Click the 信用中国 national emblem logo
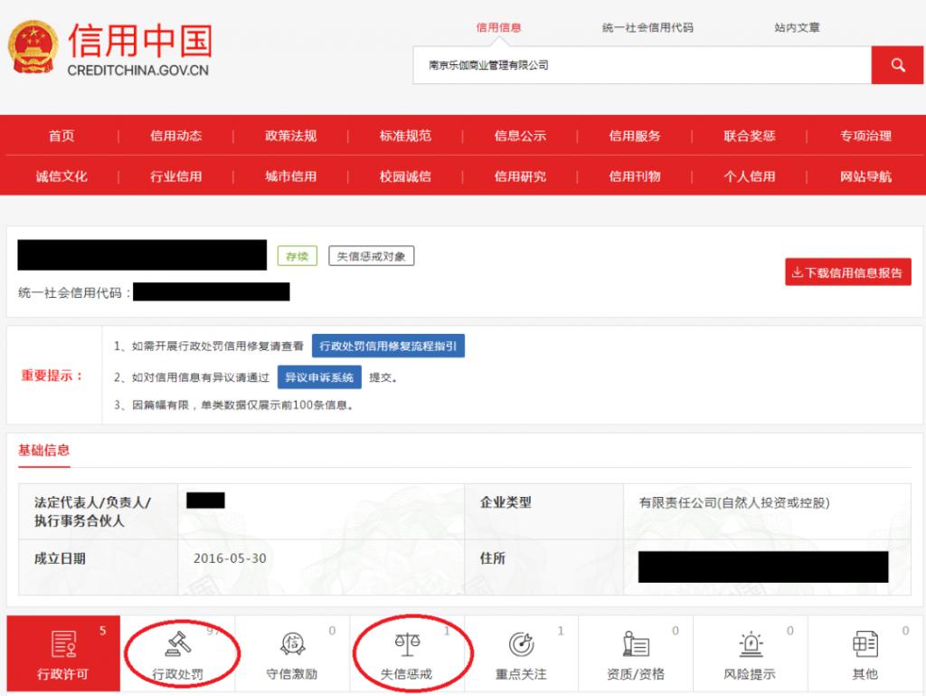926x696 pixels. tap(33, 47)
